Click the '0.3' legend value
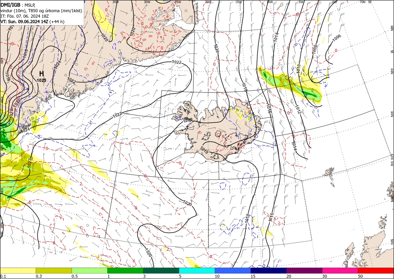394x279 pixels. [x=39, y=276]
